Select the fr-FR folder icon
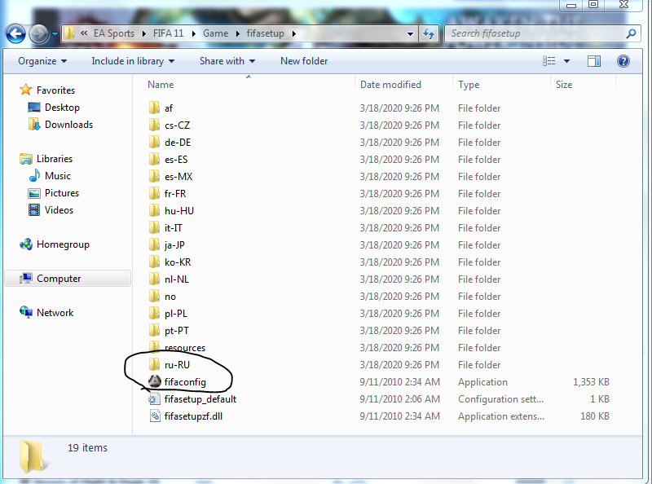This screenshot has width=652, height=484. click(154, 193)
